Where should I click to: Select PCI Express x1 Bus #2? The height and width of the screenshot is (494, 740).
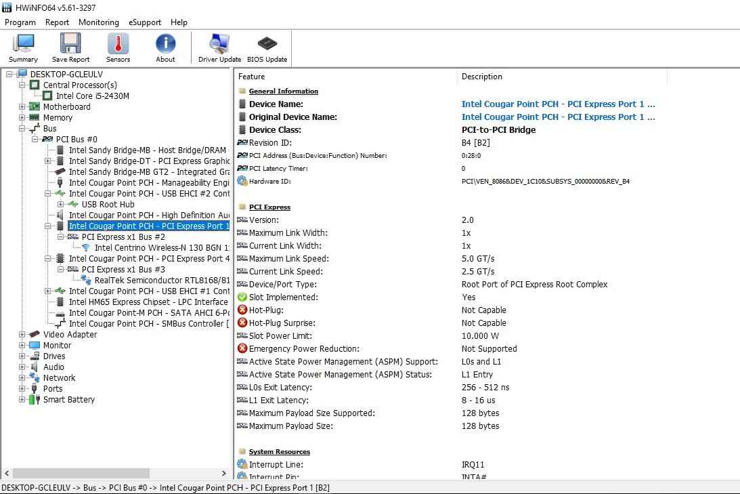[x=123, y=237]
